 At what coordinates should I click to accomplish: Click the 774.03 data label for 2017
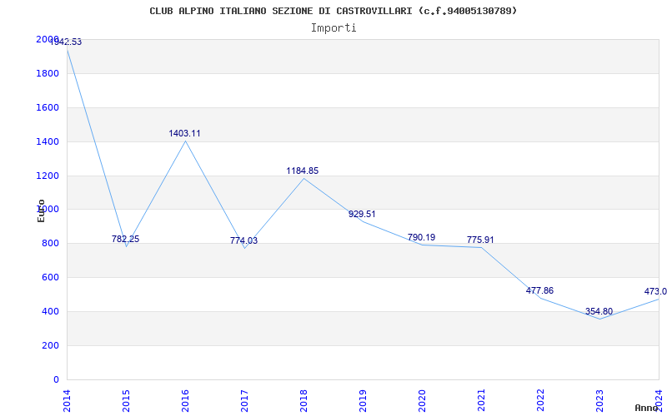click(243, 240)
